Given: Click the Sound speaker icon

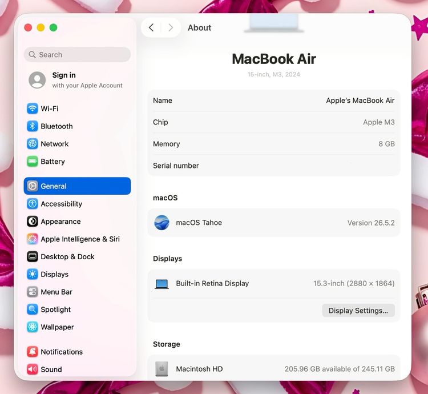Looking at the screenshot, I should [32, 369].
